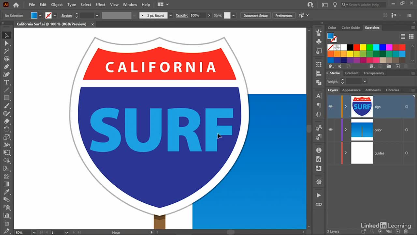This screenshot has width=417, height=235.
Task: Select the Rotate tool
Action: click(7, 129)
